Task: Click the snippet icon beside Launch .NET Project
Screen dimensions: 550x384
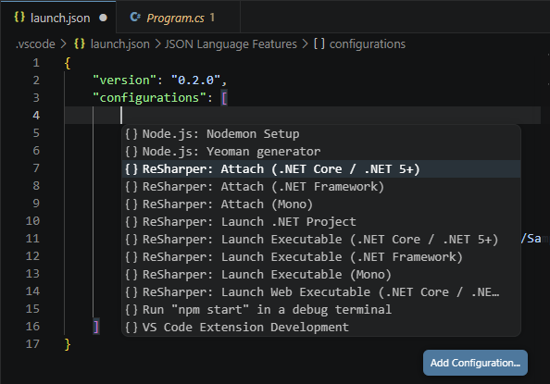Action: point(131,222)
